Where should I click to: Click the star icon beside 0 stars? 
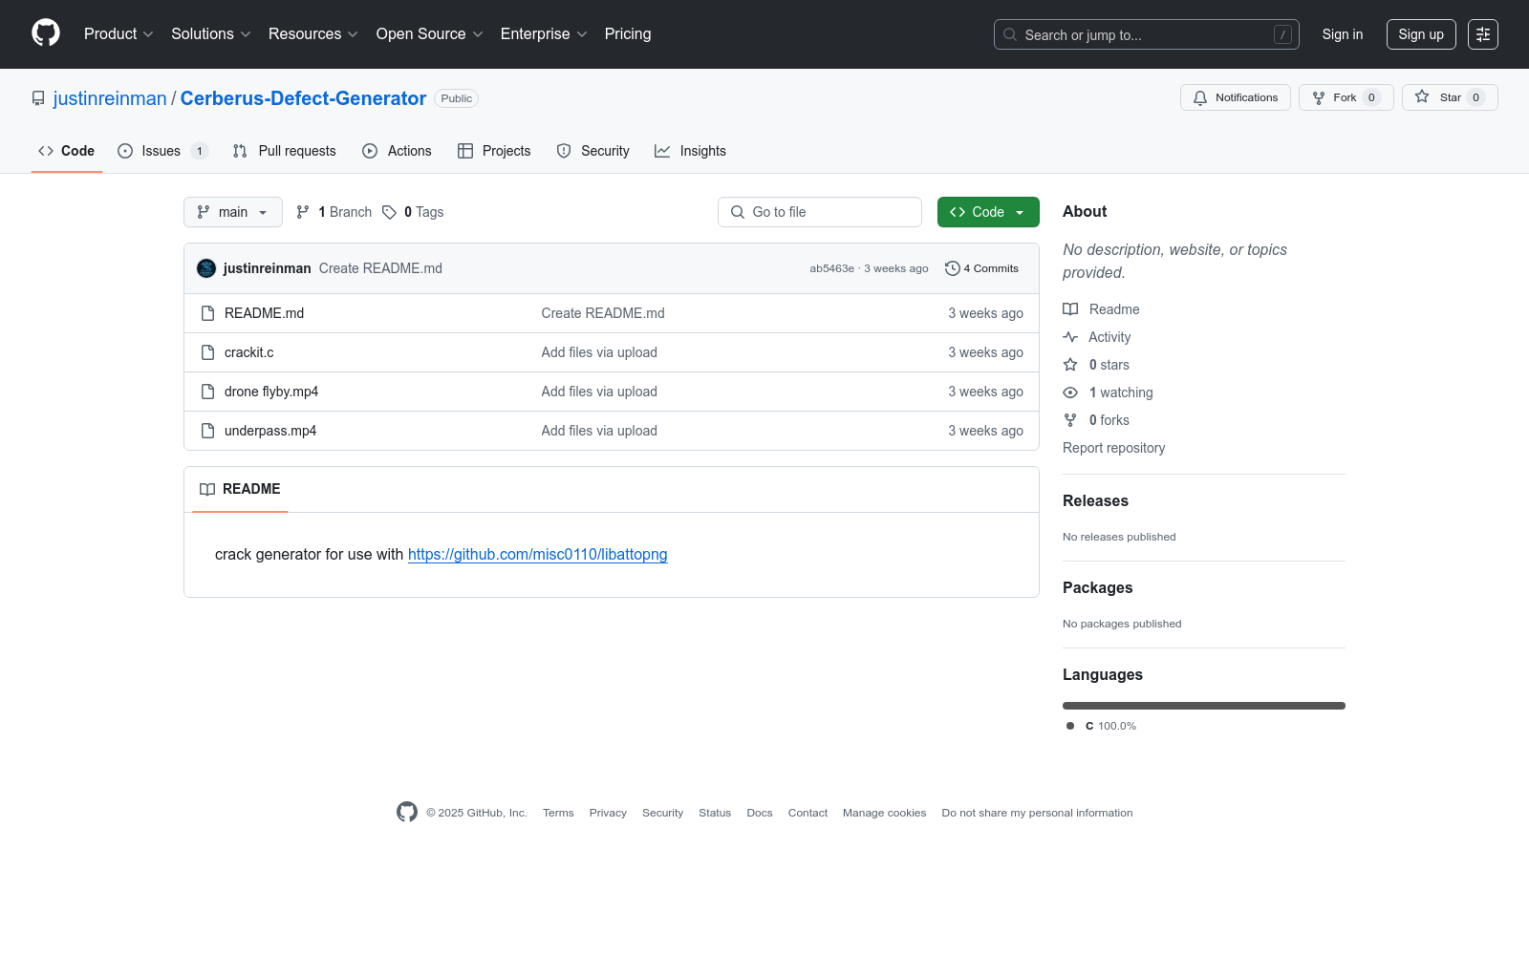click(x=1070, y=365)
